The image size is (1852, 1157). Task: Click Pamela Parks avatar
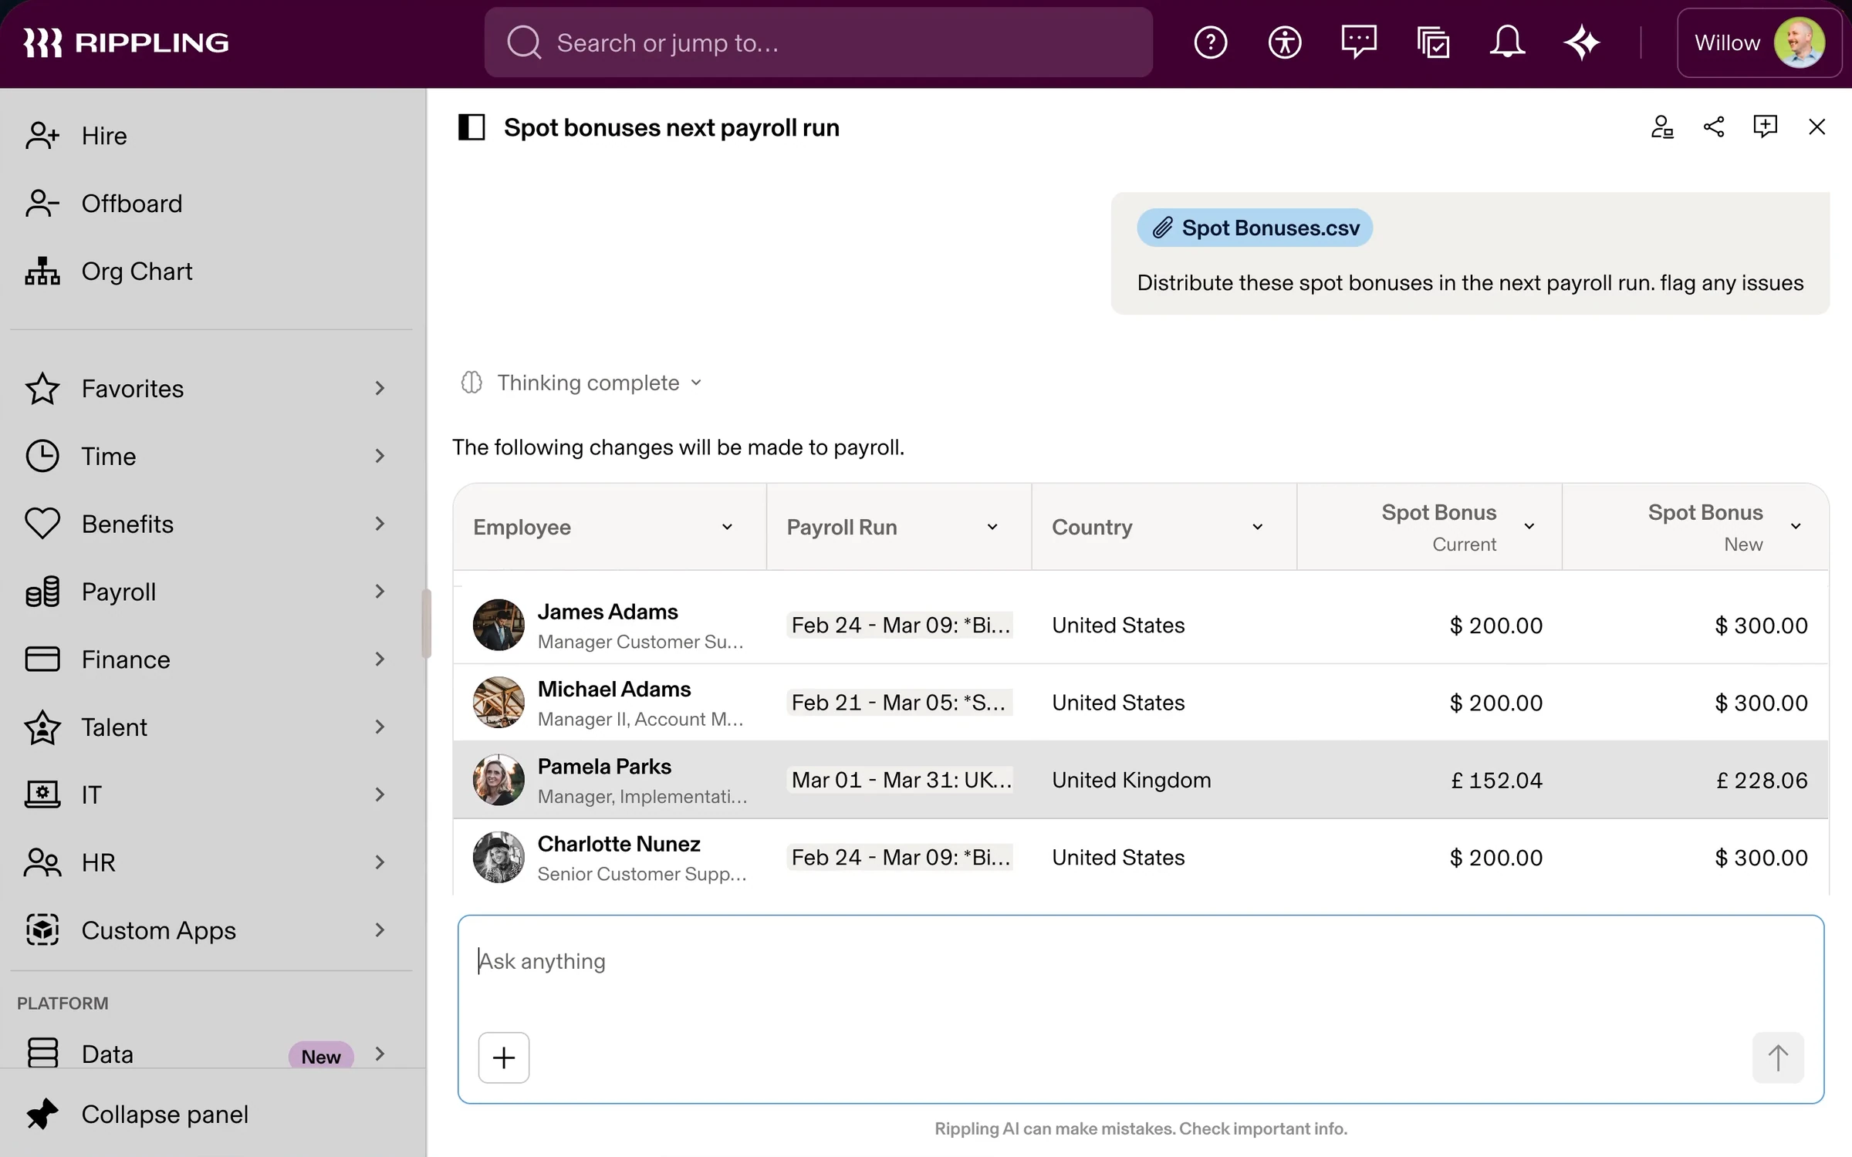click(x=498, y=780)
